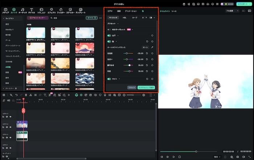Select the blue wave pattern thumbnail

[x=85, y=79]
